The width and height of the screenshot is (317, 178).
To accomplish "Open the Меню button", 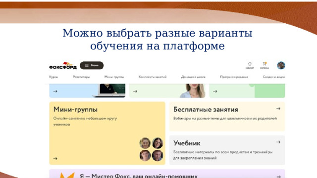I will click(92, 65).
